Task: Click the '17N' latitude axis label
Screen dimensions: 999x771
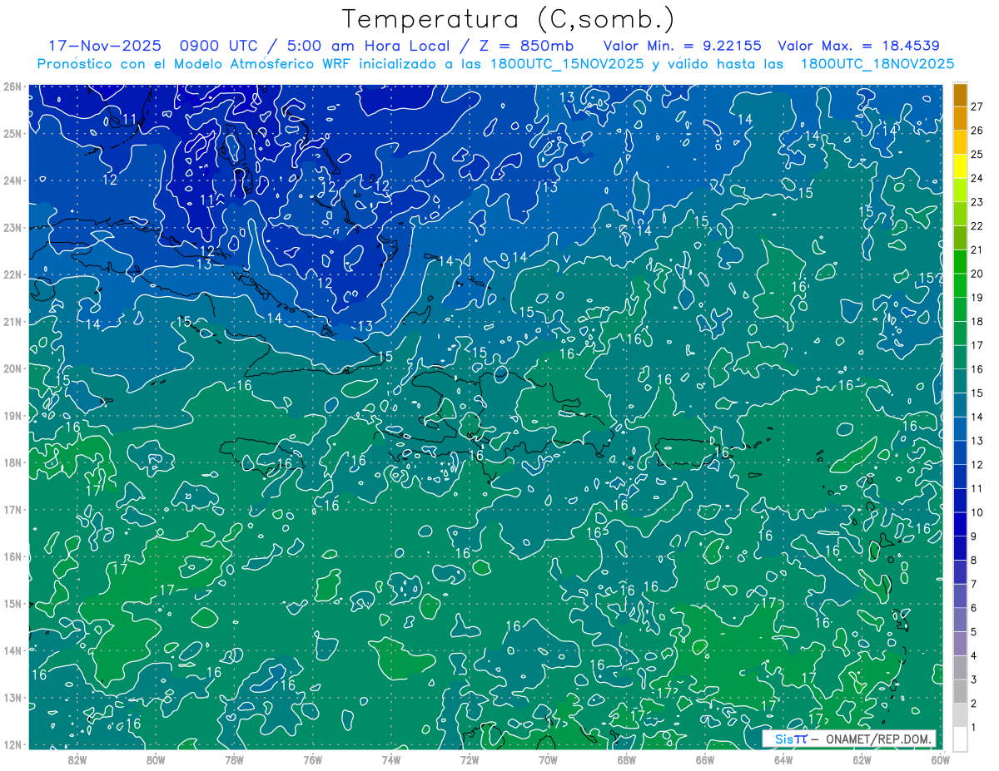Action: tap(12, 509)
